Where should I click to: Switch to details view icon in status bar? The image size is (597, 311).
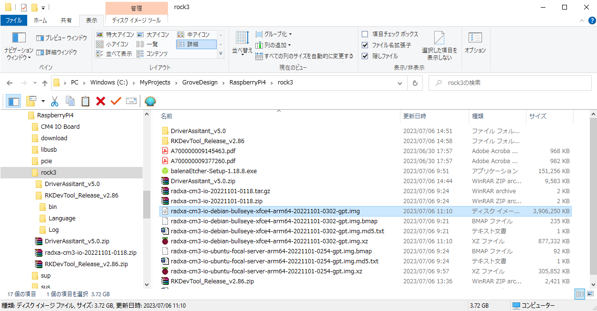pos(580,294)
